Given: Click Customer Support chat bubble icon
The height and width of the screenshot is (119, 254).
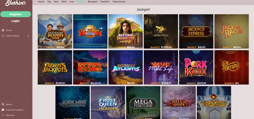Looking at the screenshot, I should coord(3,110).
